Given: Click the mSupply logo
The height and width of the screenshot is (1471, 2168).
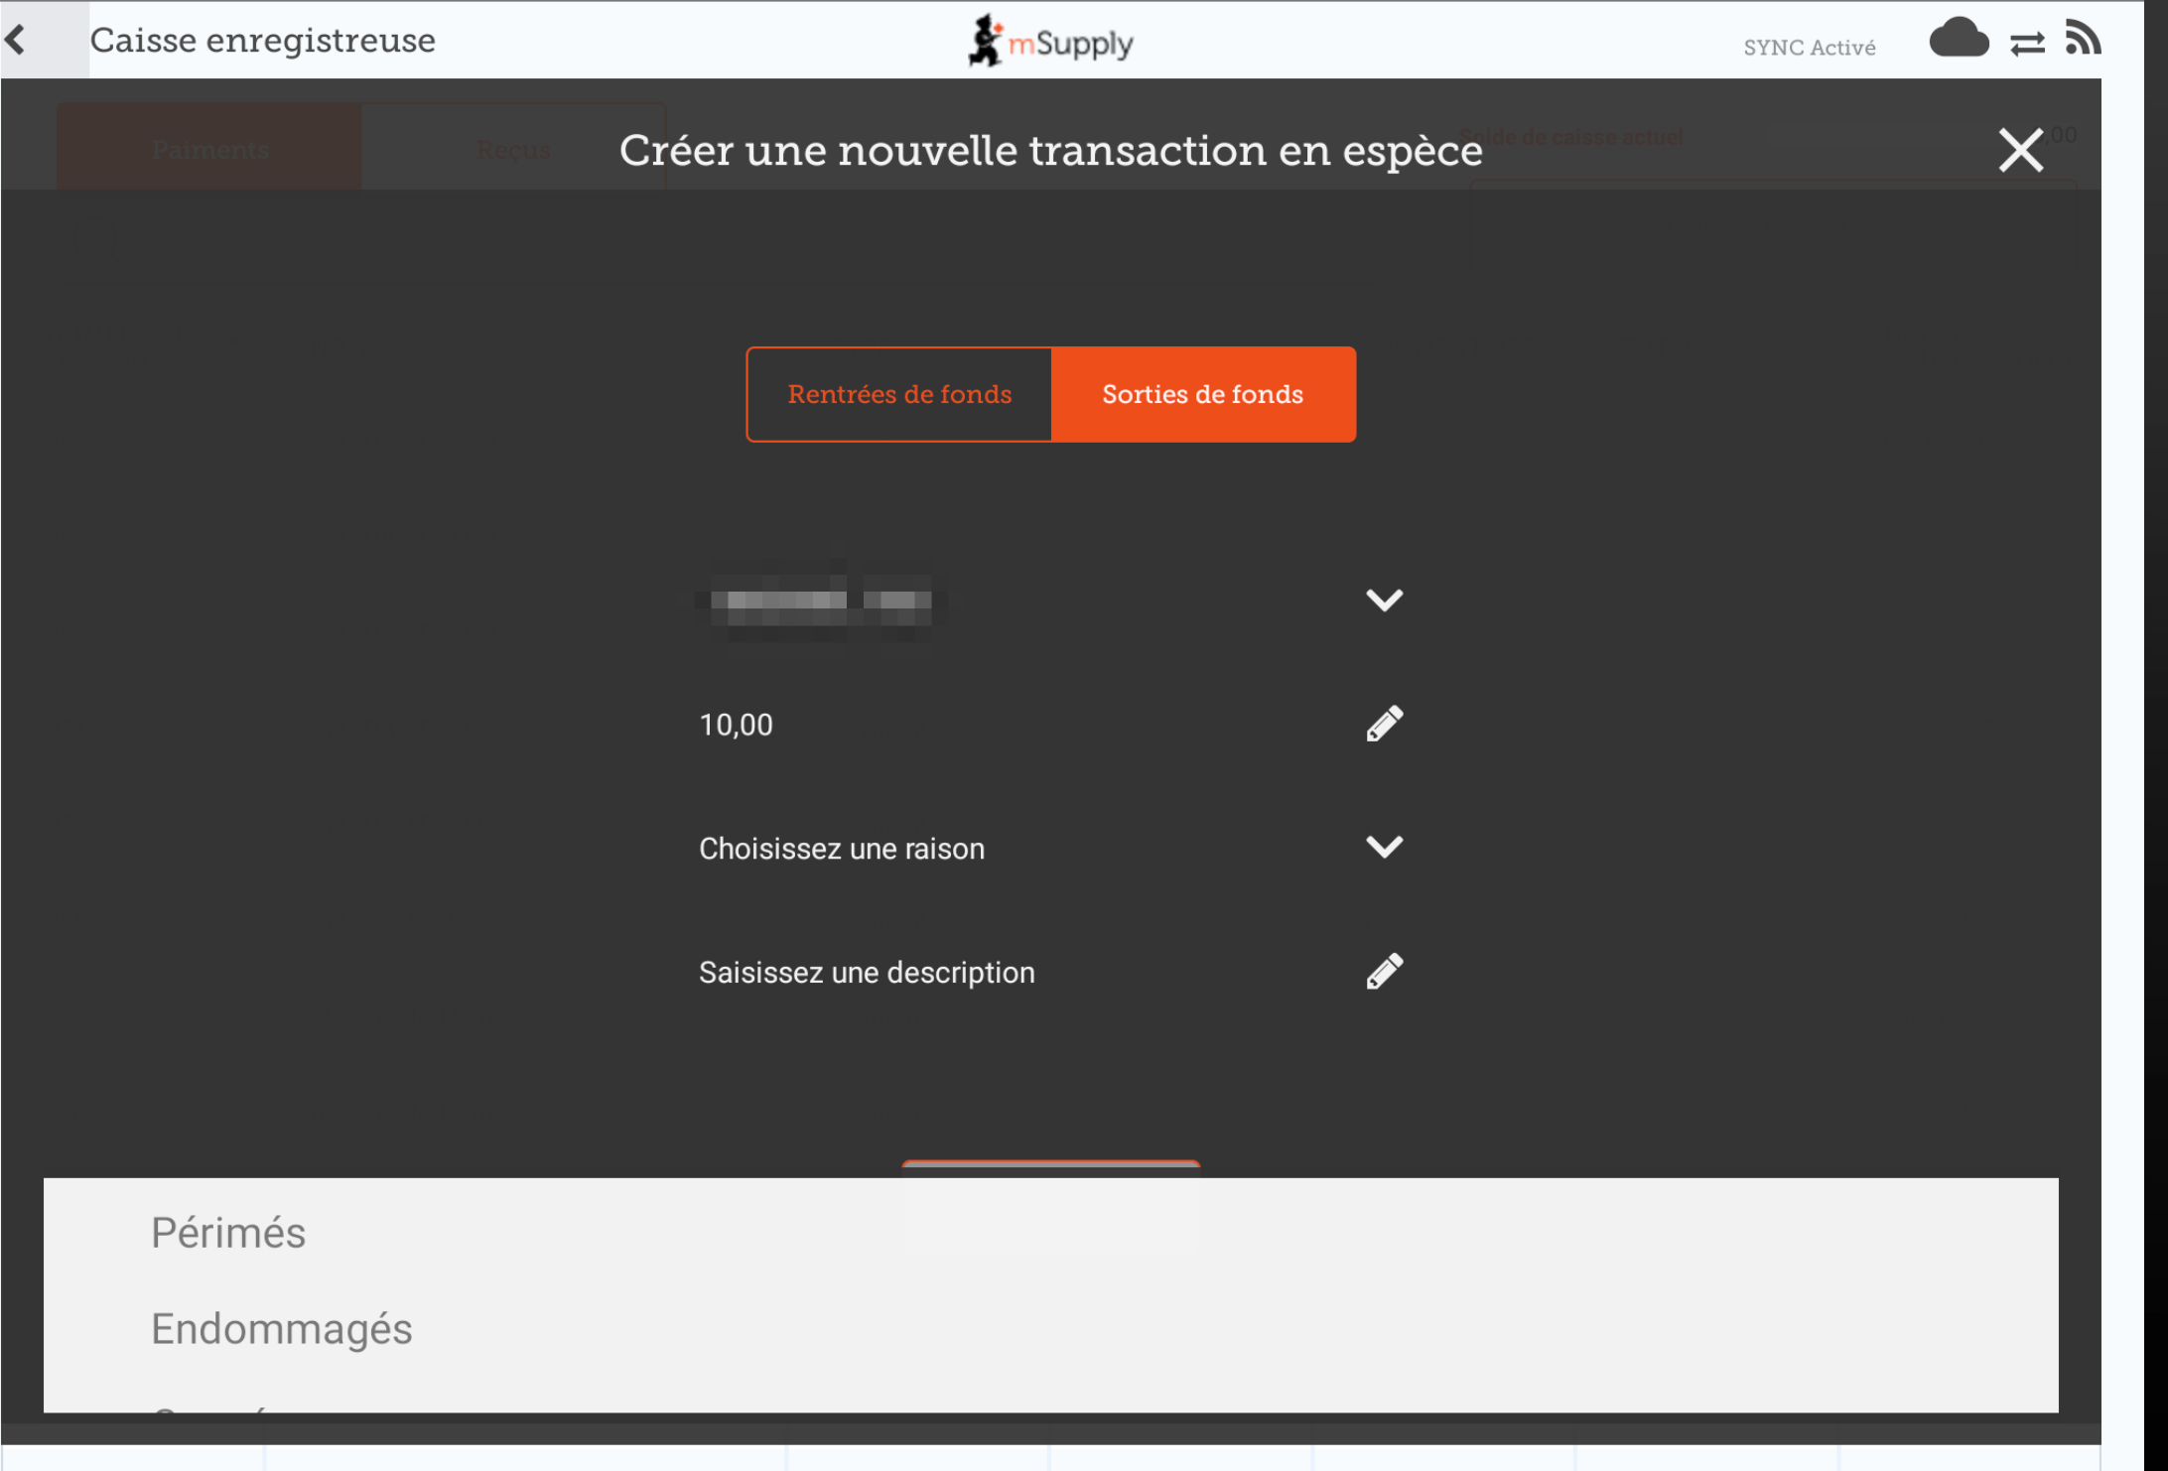Looking at the screenshot, I should [x=1051, y=42].
